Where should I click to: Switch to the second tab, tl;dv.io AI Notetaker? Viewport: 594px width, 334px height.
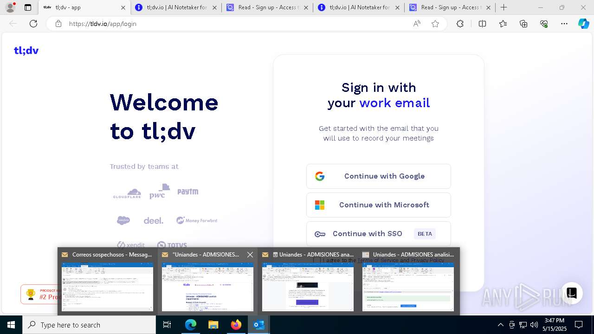pos(176,7)
